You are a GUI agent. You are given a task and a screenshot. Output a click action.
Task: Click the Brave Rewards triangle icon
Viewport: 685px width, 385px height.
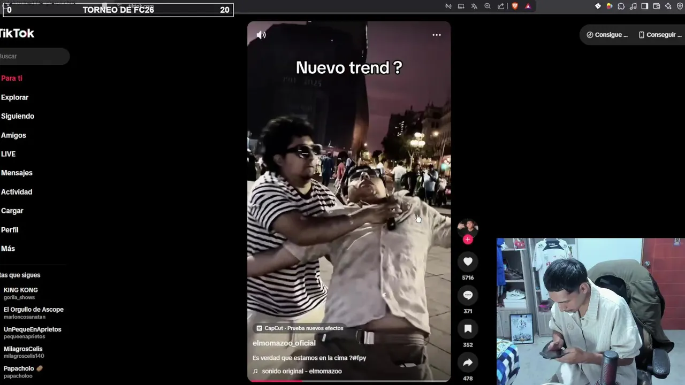528,6
